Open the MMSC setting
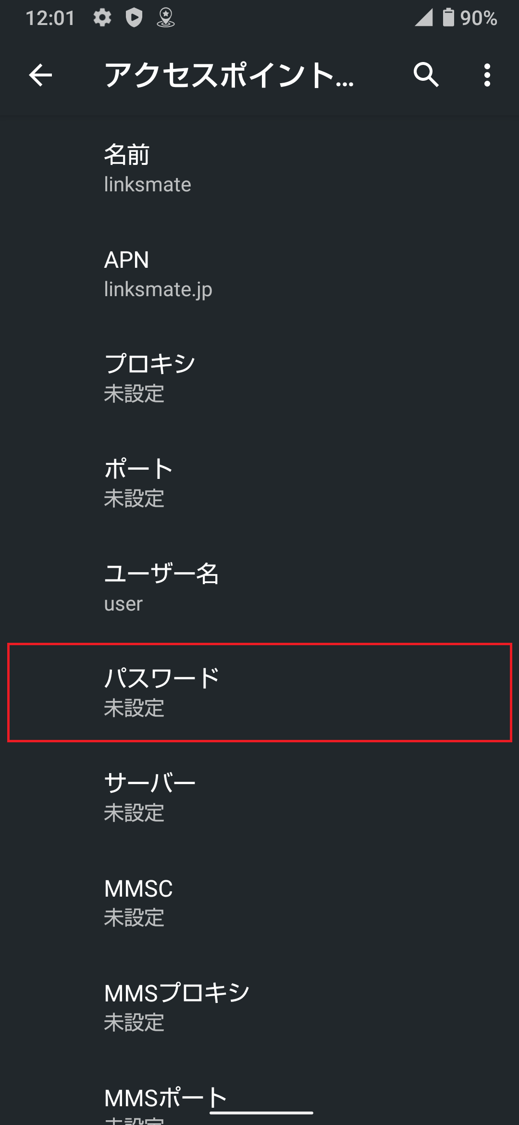Screen dimensions: 519x1125 259,902
